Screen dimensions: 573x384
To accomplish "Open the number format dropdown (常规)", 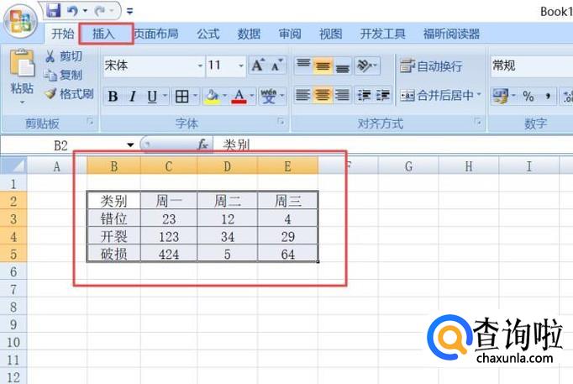I will coord(529,66).
